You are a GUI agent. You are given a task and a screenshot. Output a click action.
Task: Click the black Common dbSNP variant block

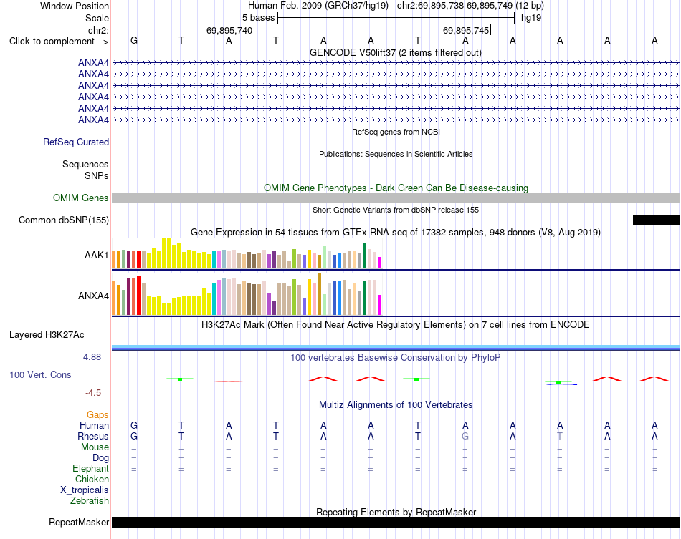coord(656,220)
